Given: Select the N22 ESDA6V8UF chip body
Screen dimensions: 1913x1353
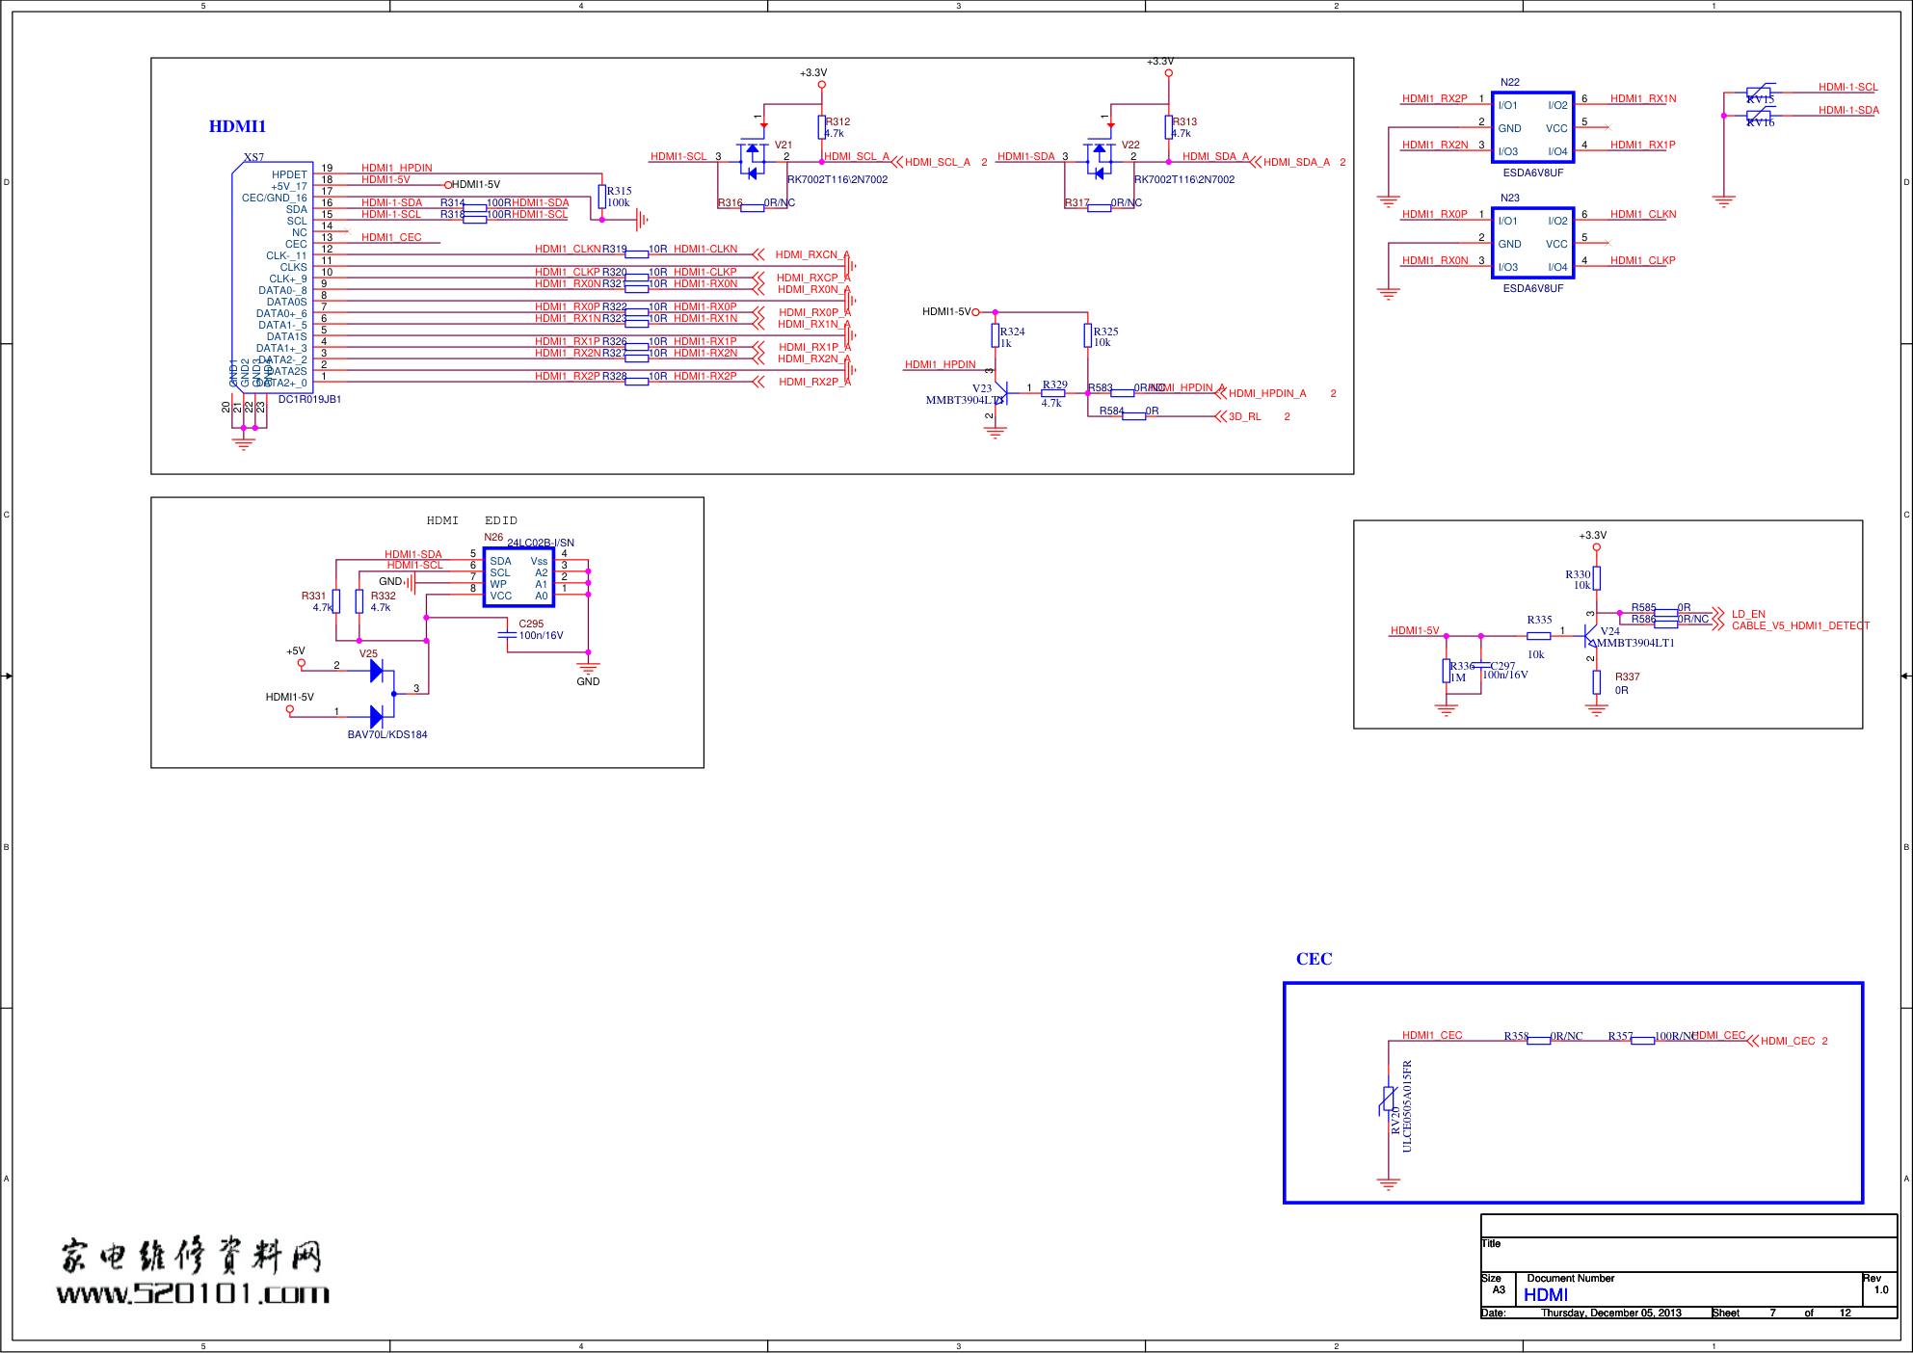Looking at the screenshot, I should pos(1532,128).
